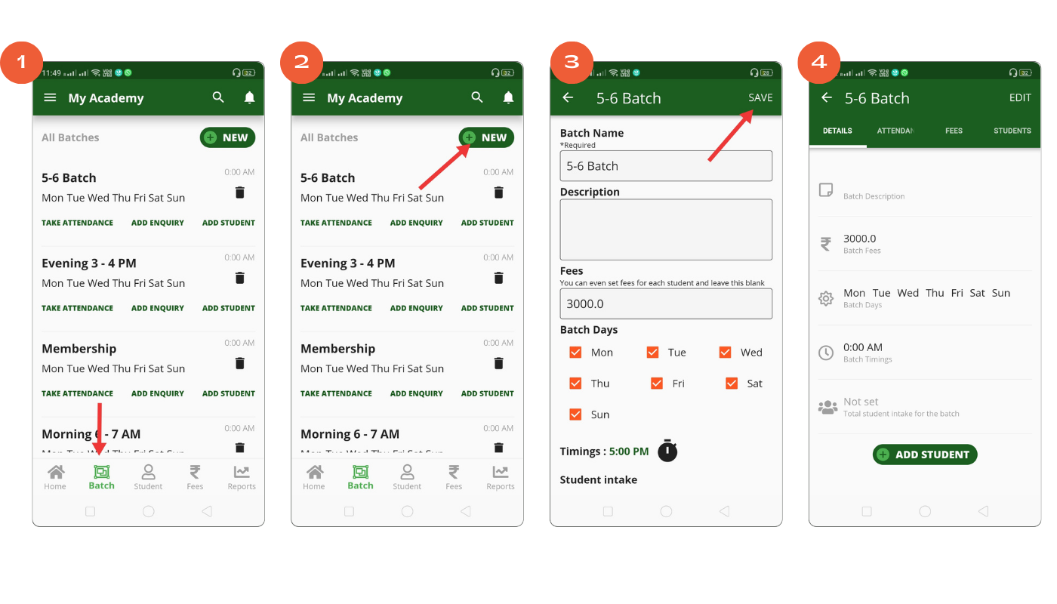Go back from batch details screen 4
The width and height of the screenshot is (1057, 604).
coord(827,97)
